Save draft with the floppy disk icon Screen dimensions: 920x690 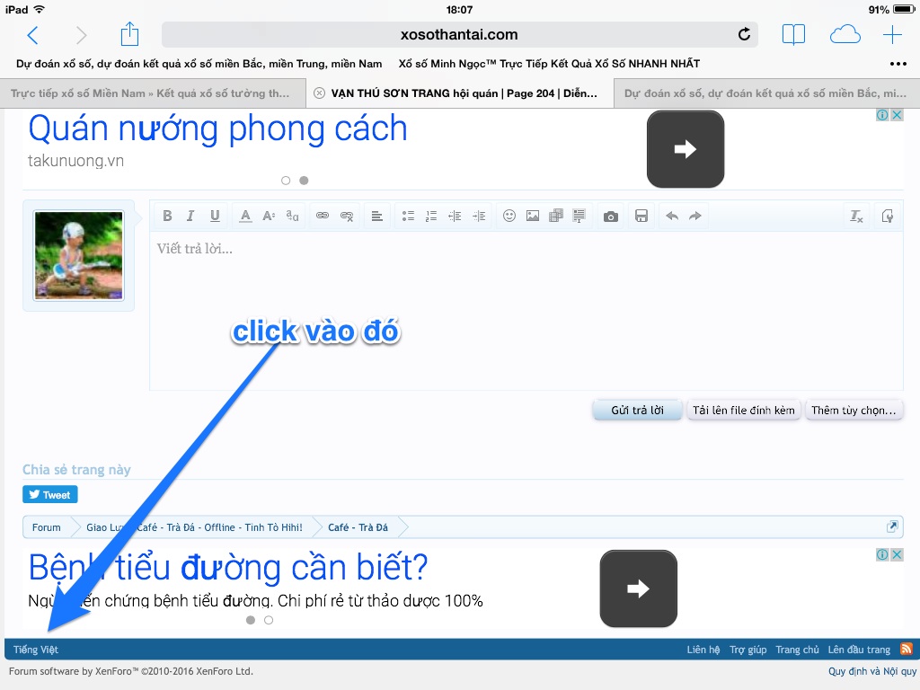(641, 216)
